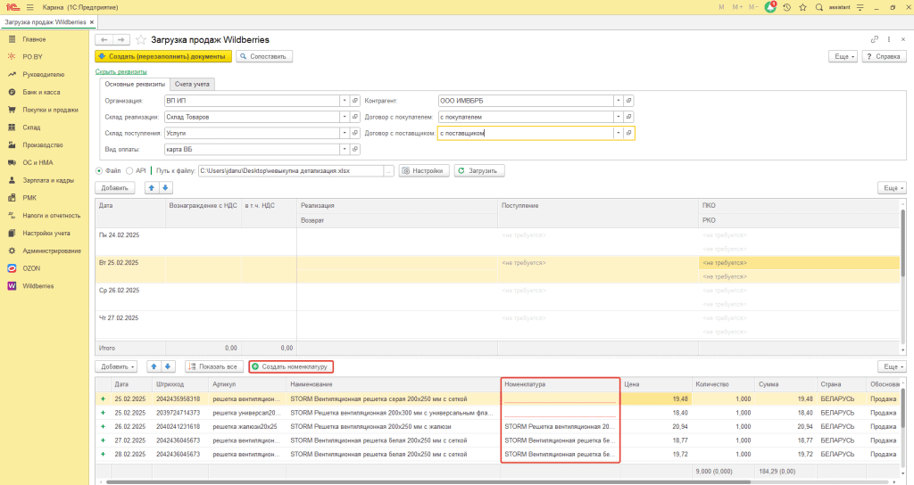Click Показать все button
914x485 pixels.
(214, 366)
